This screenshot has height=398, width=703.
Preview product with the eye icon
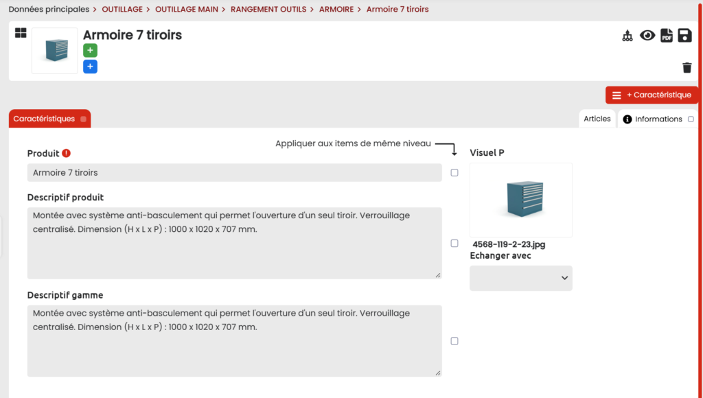[647, 36]
